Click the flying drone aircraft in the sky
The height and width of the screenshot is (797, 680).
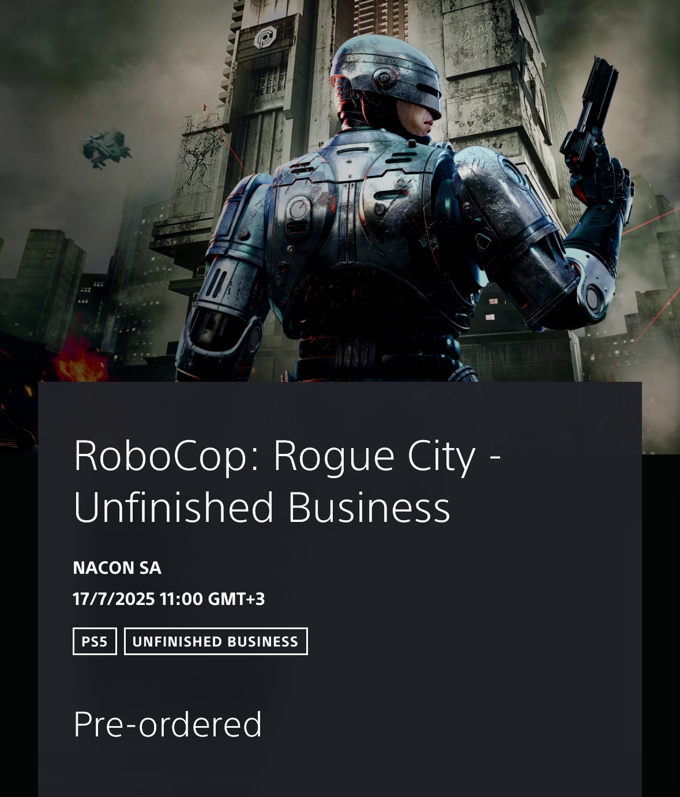coord(106,148)
